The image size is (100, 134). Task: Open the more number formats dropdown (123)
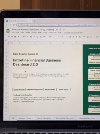point(44,37)
